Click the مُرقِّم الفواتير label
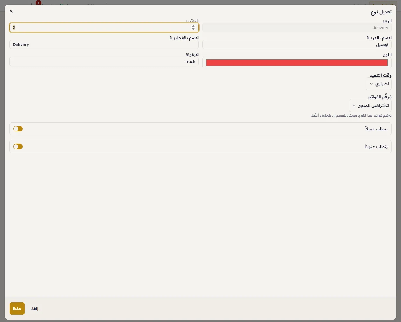 pos(380,97)
